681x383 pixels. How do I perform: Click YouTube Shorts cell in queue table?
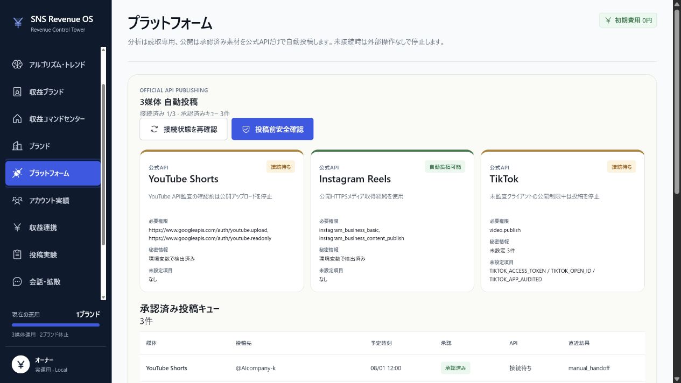tap(166, 368)
